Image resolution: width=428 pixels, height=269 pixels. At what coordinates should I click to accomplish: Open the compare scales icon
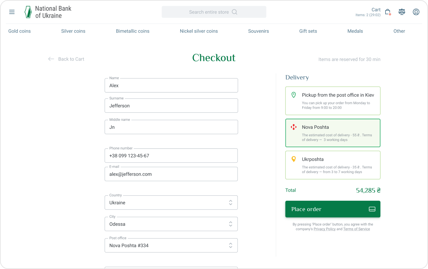pos(402,12)
